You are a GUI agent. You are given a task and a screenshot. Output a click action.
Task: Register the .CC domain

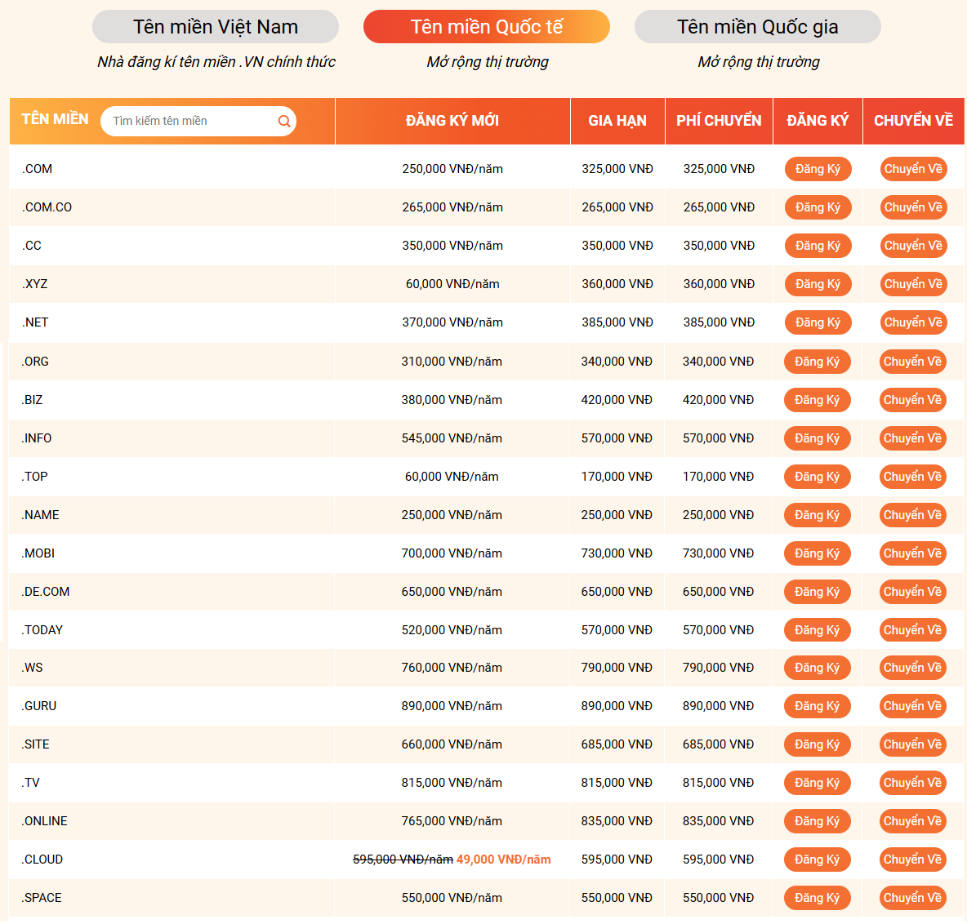click(x=818, y=246)
